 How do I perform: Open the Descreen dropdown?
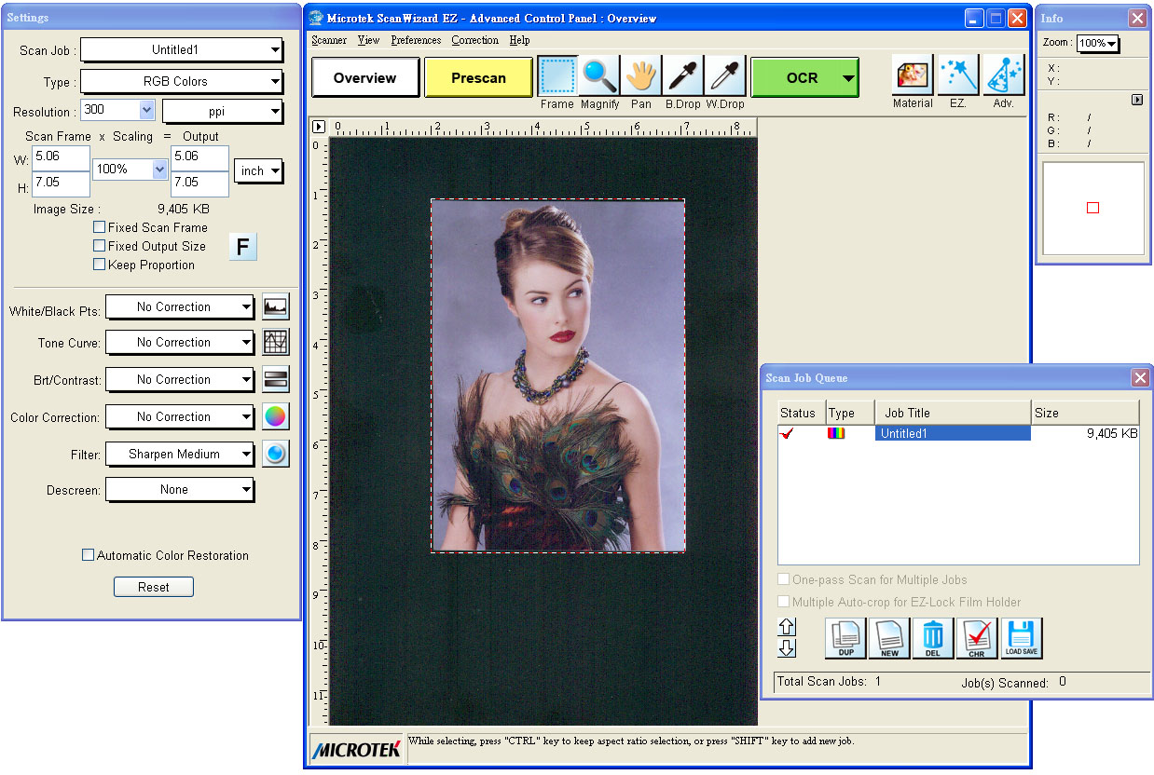click(180, 490)
